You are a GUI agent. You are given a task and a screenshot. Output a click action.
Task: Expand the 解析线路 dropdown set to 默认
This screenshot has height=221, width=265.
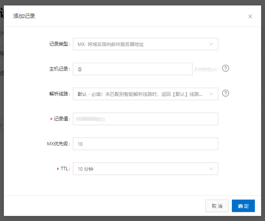click(145, 94)
